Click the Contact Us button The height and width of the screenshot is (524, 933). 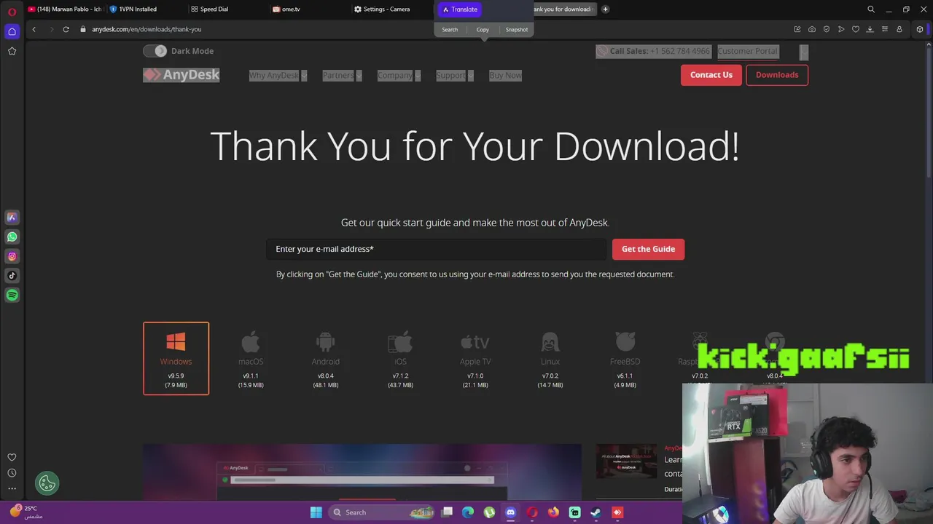pyautogui.click(x=711, y=75)
